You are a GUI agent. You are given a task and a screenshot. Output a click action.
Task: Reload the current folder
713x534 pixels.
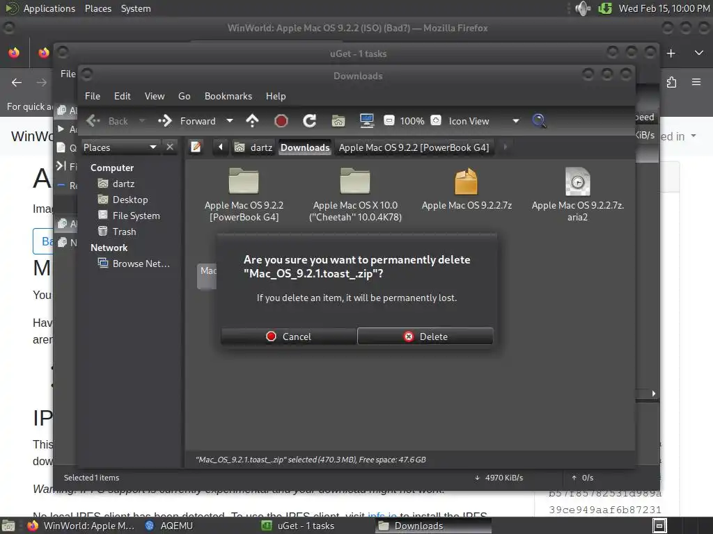(x=310, y=121)
